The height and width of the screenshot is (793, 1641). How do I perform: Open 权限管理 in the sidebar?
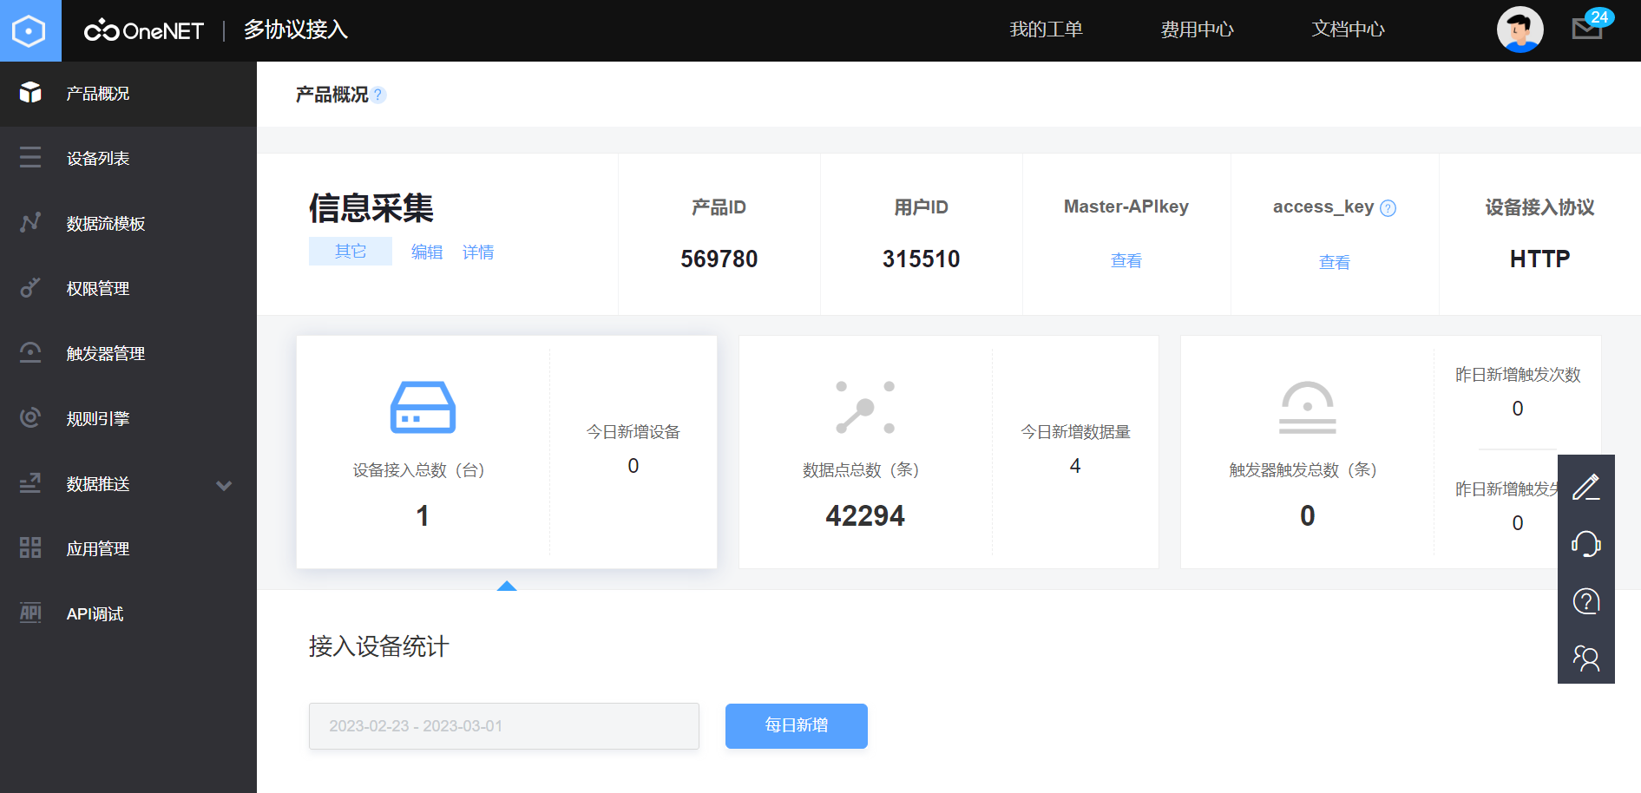[x=128, y=289]
